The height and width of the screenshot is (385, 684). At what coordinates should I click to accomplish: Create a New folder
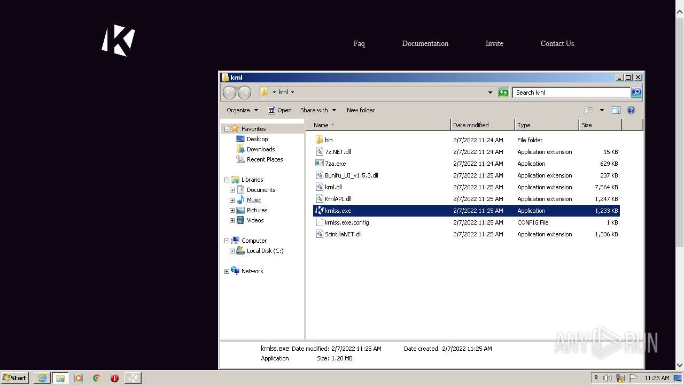(x=361, y=110)
